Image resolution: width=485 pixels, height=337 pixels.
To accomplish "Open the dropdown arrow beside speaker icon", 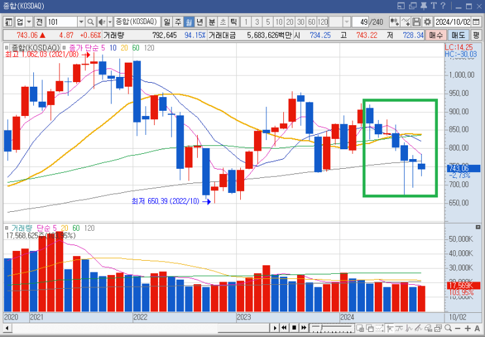I will [110, 22].
